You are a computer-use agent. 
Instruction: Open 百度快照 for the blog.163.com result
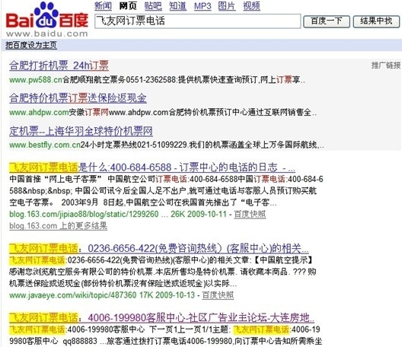[250, 215]
